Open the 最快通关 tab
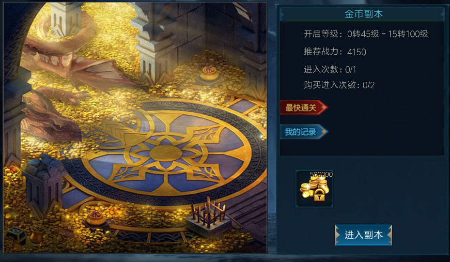The width and height of the screenshot is (450, 262). coord(304,108)
